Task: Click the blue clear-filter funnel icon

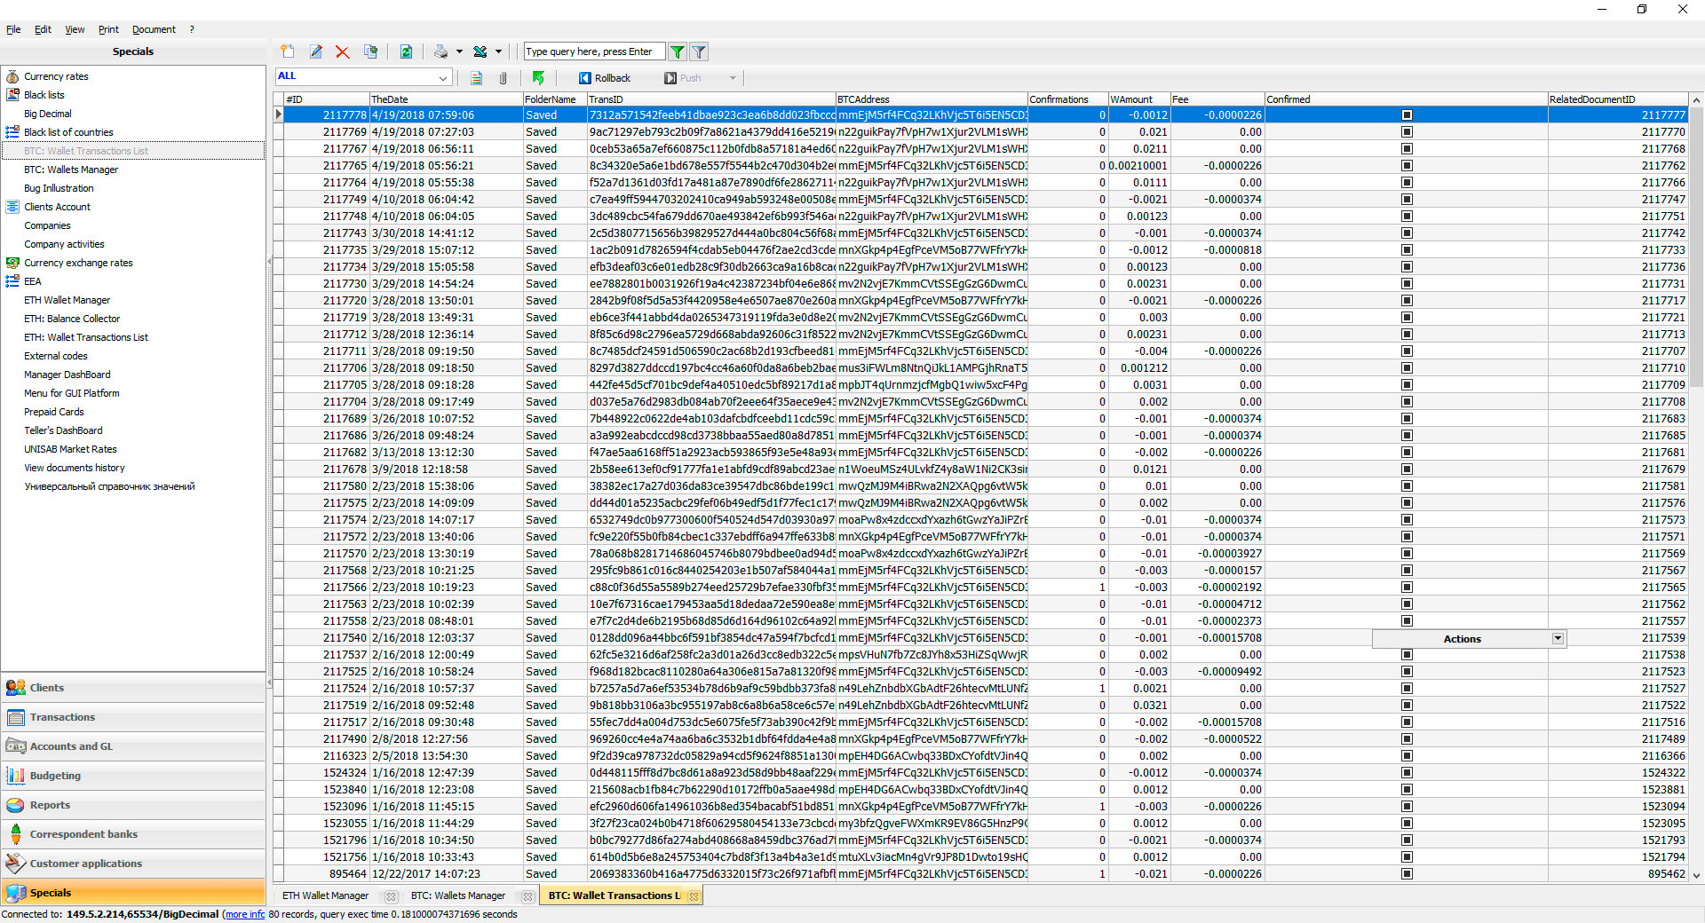Action: pos(699,51)
